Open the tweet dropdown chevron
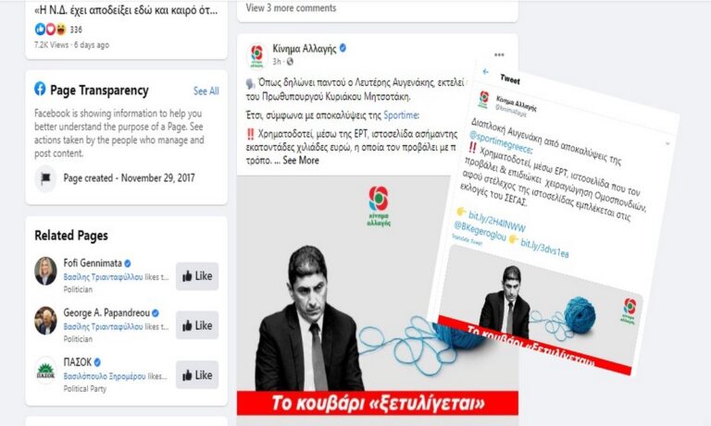The height and width of the screenshot is (426, 711). pyautogui.click(x=667, y=143)
